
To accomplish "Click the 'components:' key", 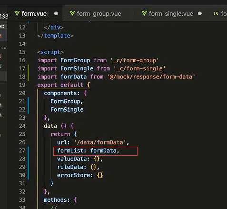I will point(62,93).
